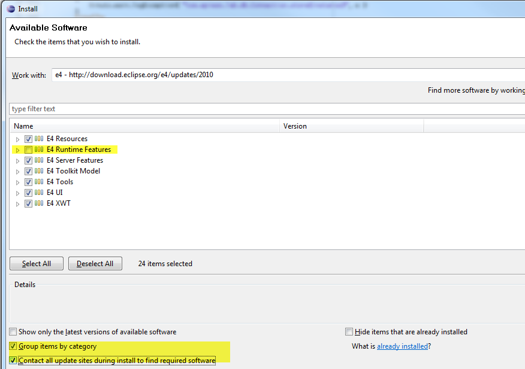Disable Group items by category checkbox
The height and width of the screenshot is (369, 525).
pyautogui.click(x=13, y=346)
